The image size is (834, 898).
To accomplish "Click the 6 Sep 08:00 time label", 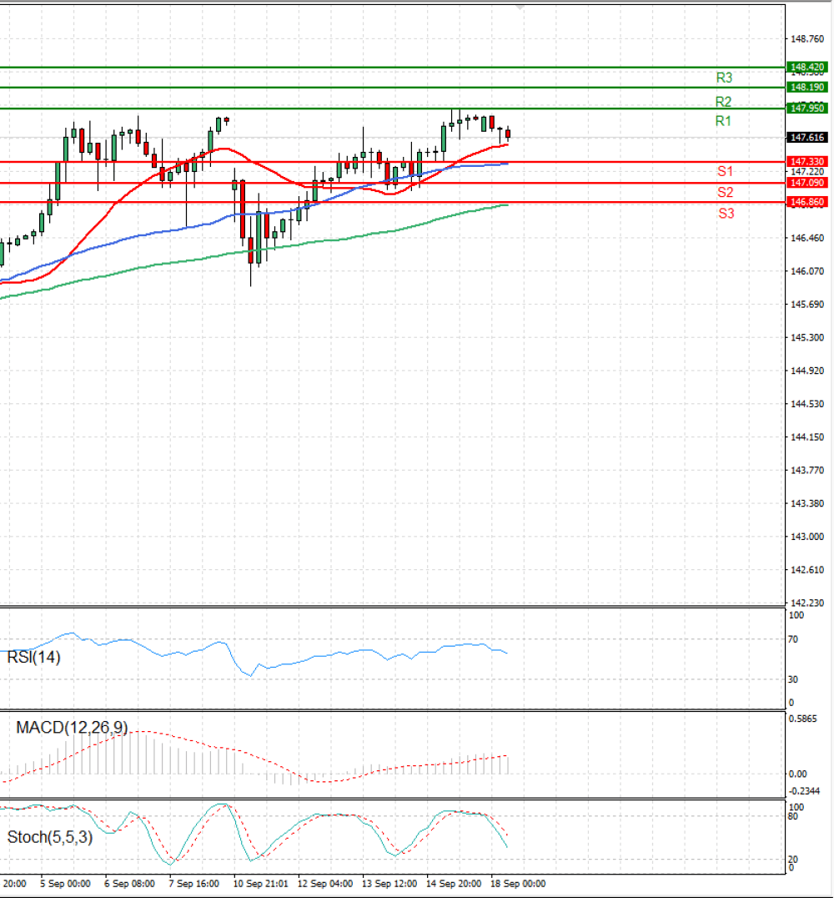I will click(x=129, y=884).
